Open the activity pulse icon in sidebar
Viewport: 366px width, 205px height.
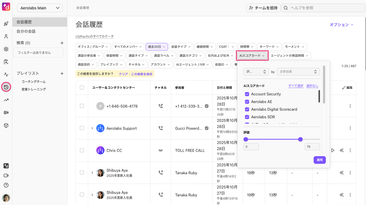click(6, 75)
